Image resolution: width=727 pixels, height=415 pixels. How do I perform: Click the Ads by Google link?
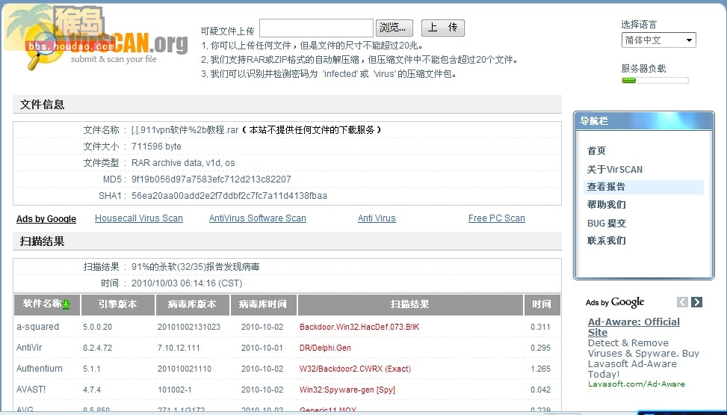click(x=46, y=219)
